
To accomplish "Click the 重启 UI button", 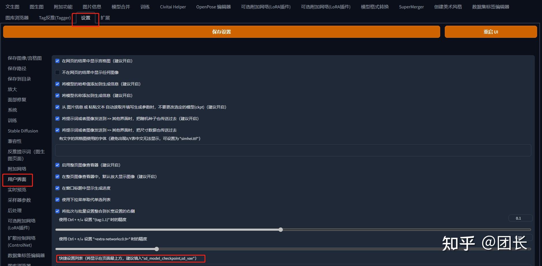I will (x=490, y=32).
